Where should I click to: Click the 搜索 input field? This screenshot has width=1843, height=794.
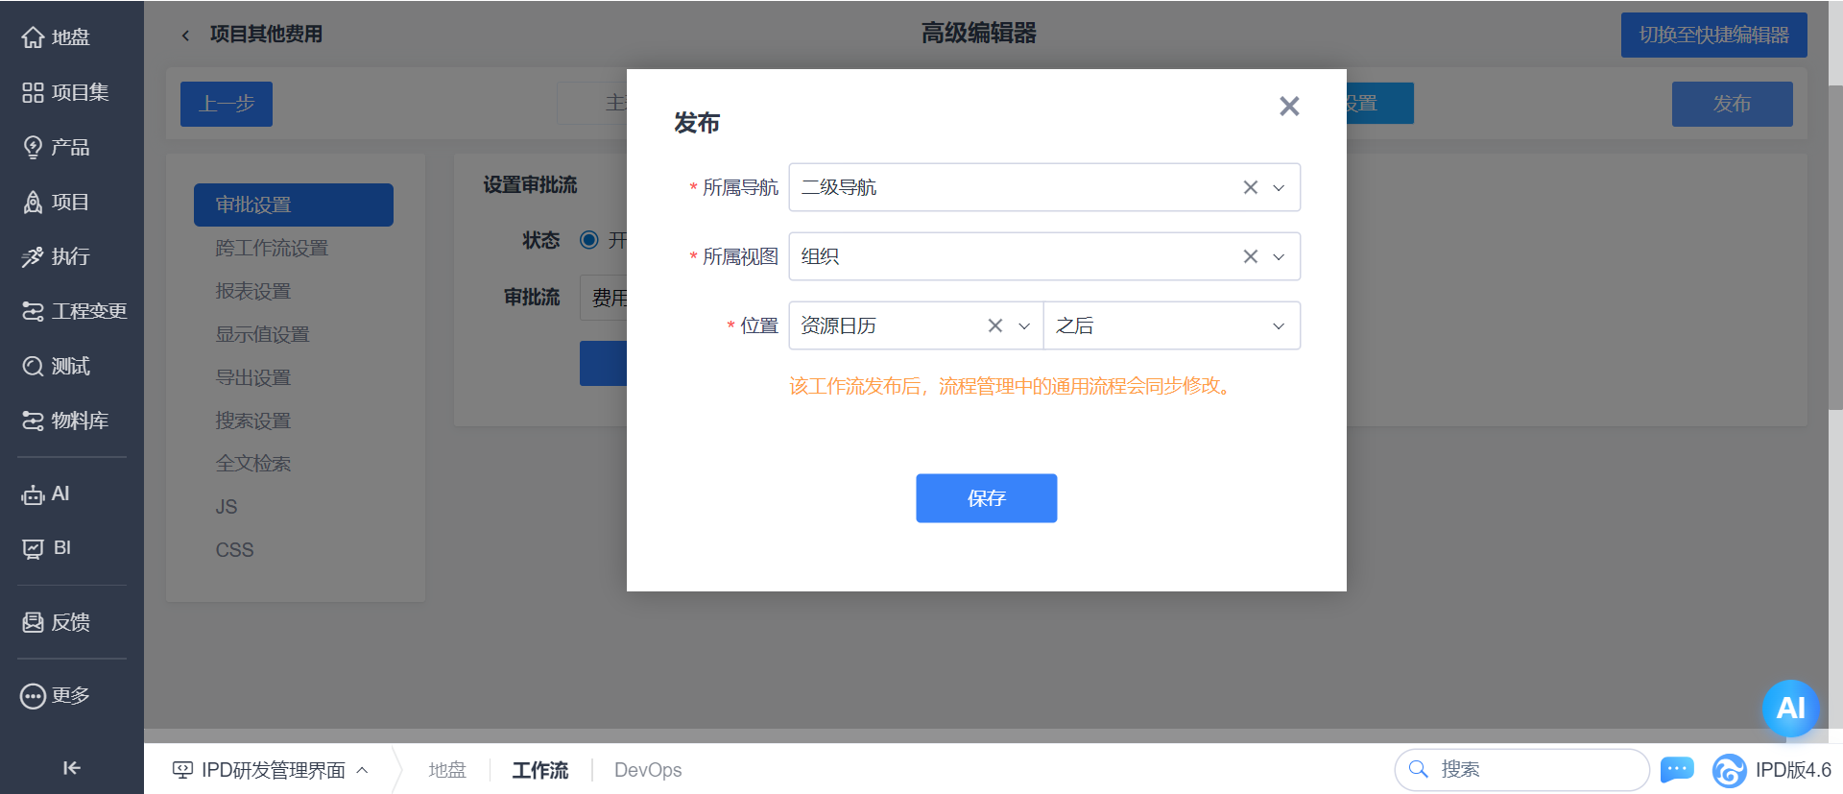point(1522,769)
